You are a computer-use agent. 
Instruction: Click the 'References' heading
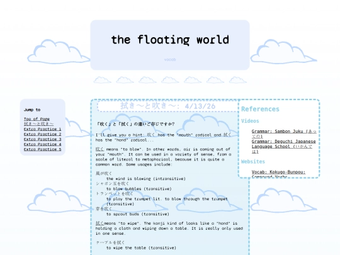point(260,109)
